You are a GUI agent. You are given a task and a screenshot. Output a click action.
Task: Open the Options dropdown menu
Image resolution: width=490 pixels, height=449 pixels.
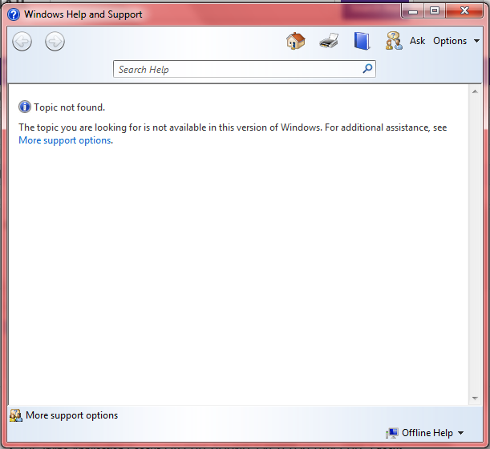pos(456,41)
